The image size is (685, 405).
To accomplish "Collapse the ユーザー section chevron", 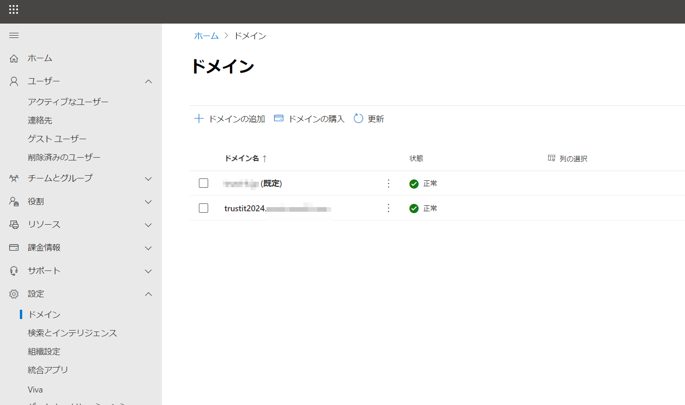I will click(148, 81).
